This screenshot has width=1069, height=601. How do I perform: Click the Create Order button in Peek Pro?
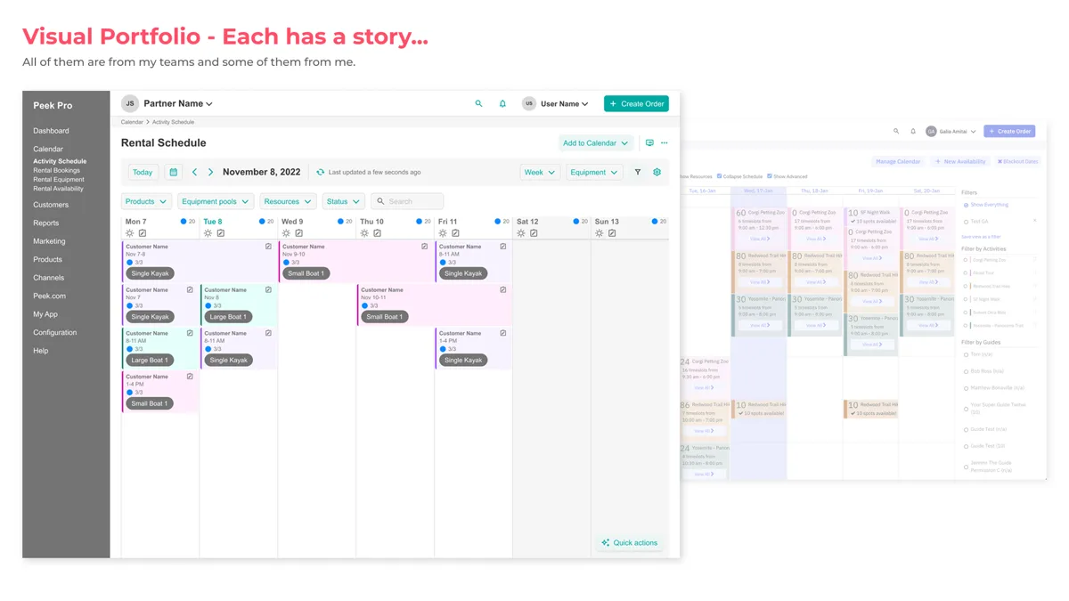click(x=636, y=104)
